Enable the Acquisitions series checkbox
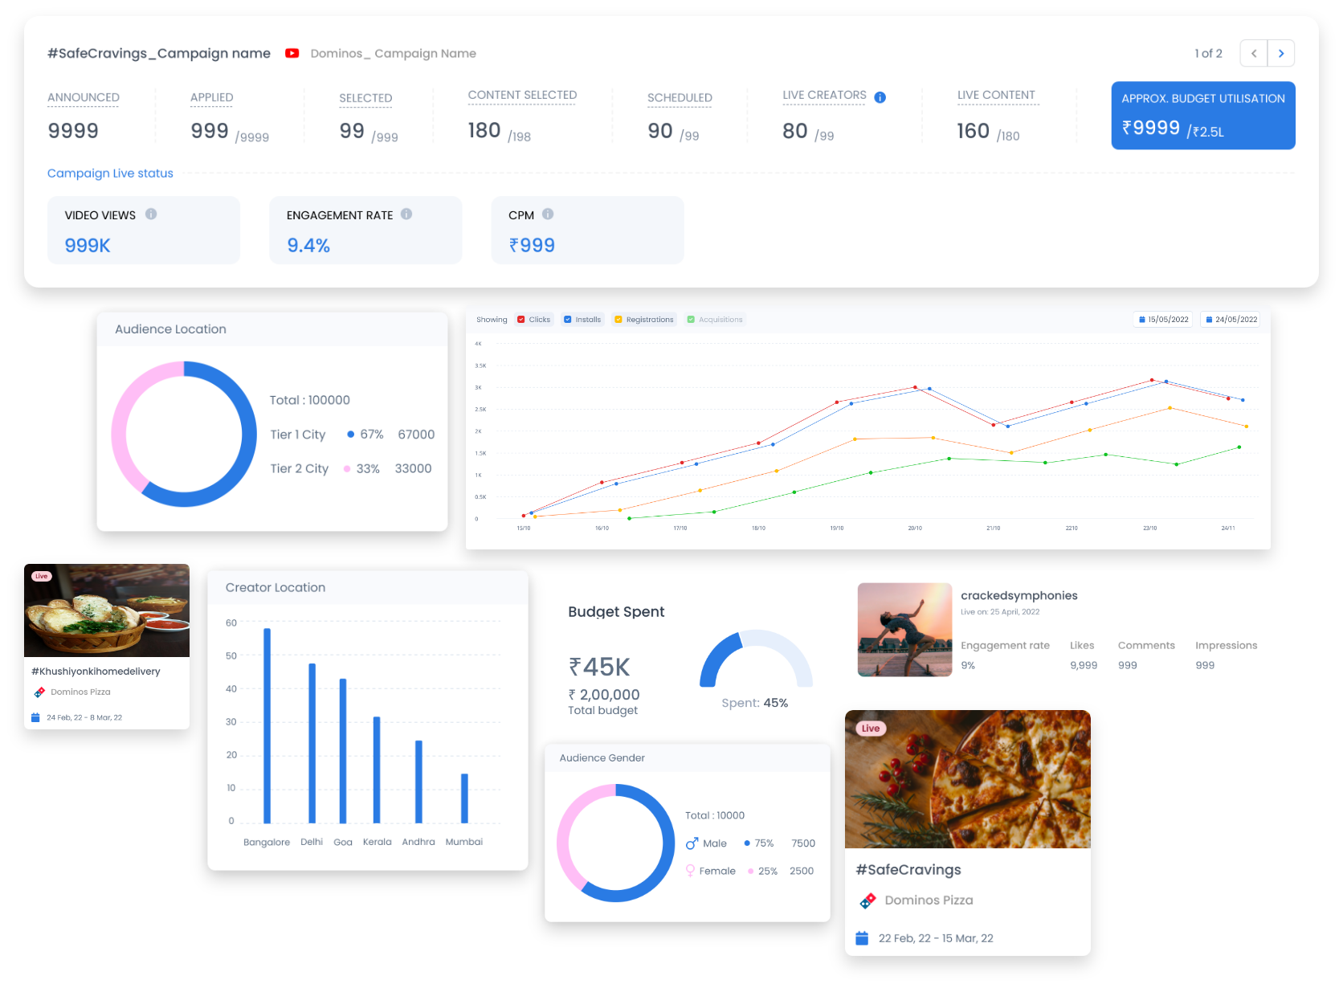Screen dimensions: 1343x988 [x=691, y=320]
